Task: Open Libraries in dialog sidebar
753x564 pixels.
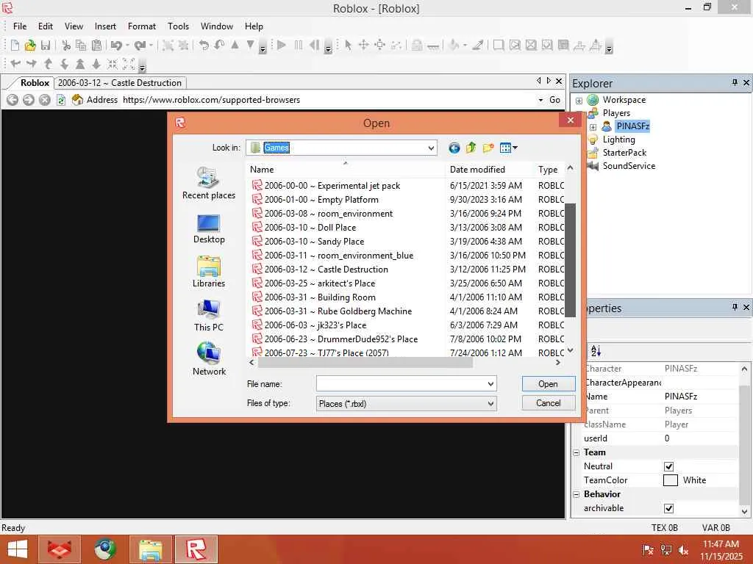Action: pyautogui.click(x=209, y=272)
